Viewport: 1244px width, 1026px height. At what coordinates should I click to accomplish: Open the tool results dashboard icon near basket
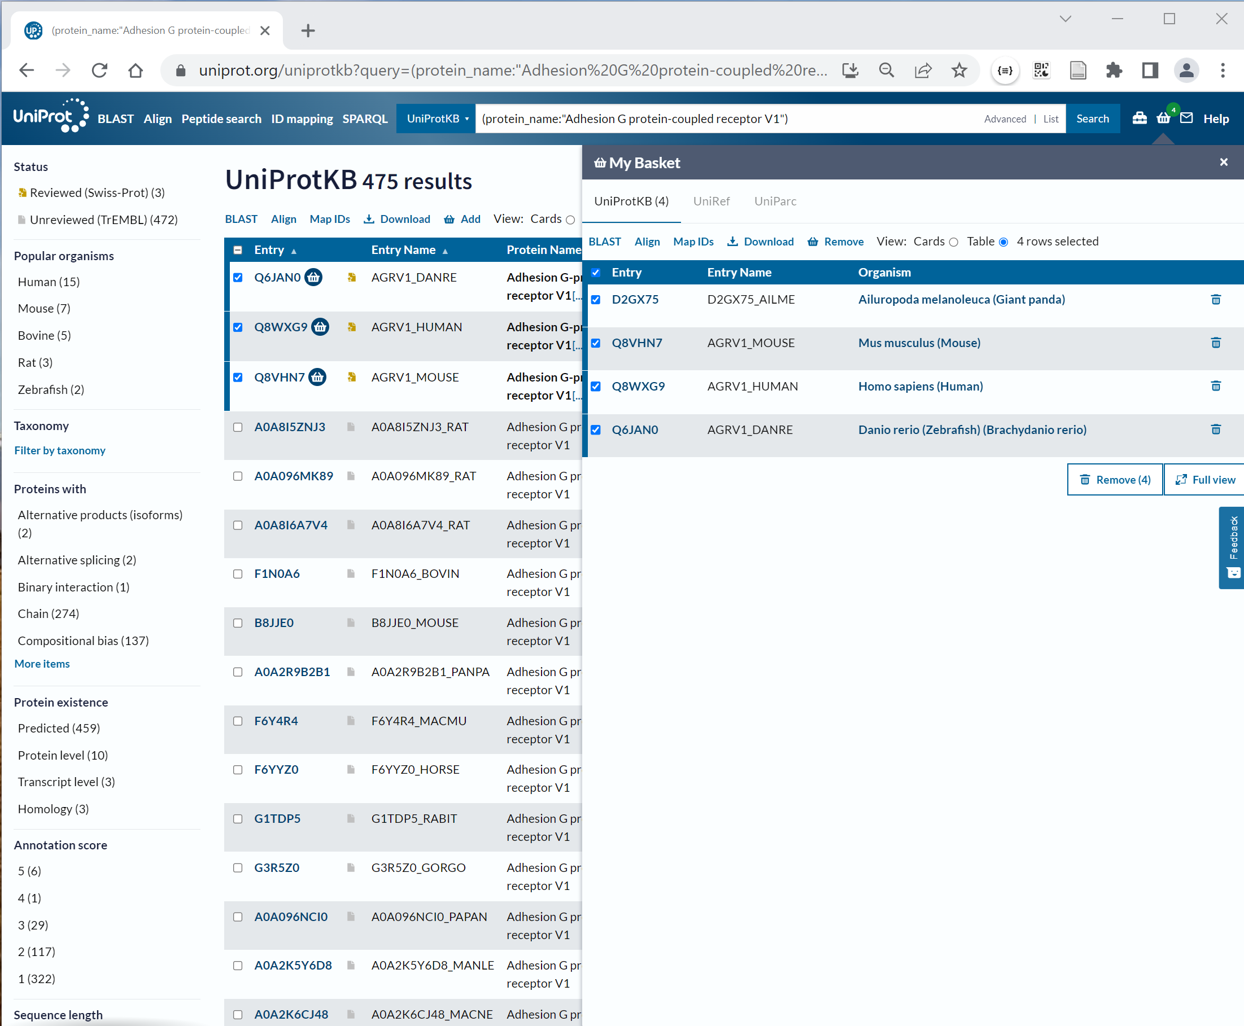pos(1140,117)
